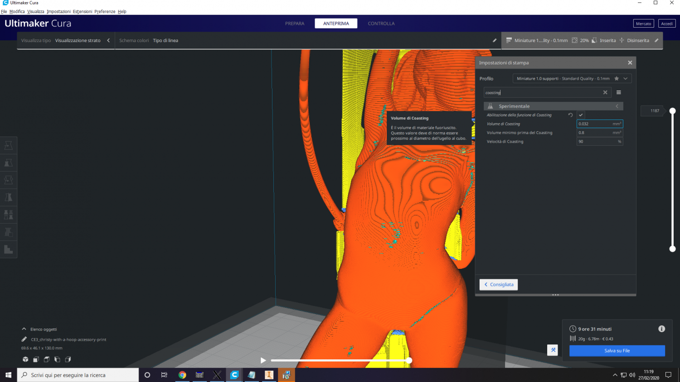Viewport: 680px width, 382px height.
Task: Select the Scale tool in left toolbar
Action: (8, 162)
